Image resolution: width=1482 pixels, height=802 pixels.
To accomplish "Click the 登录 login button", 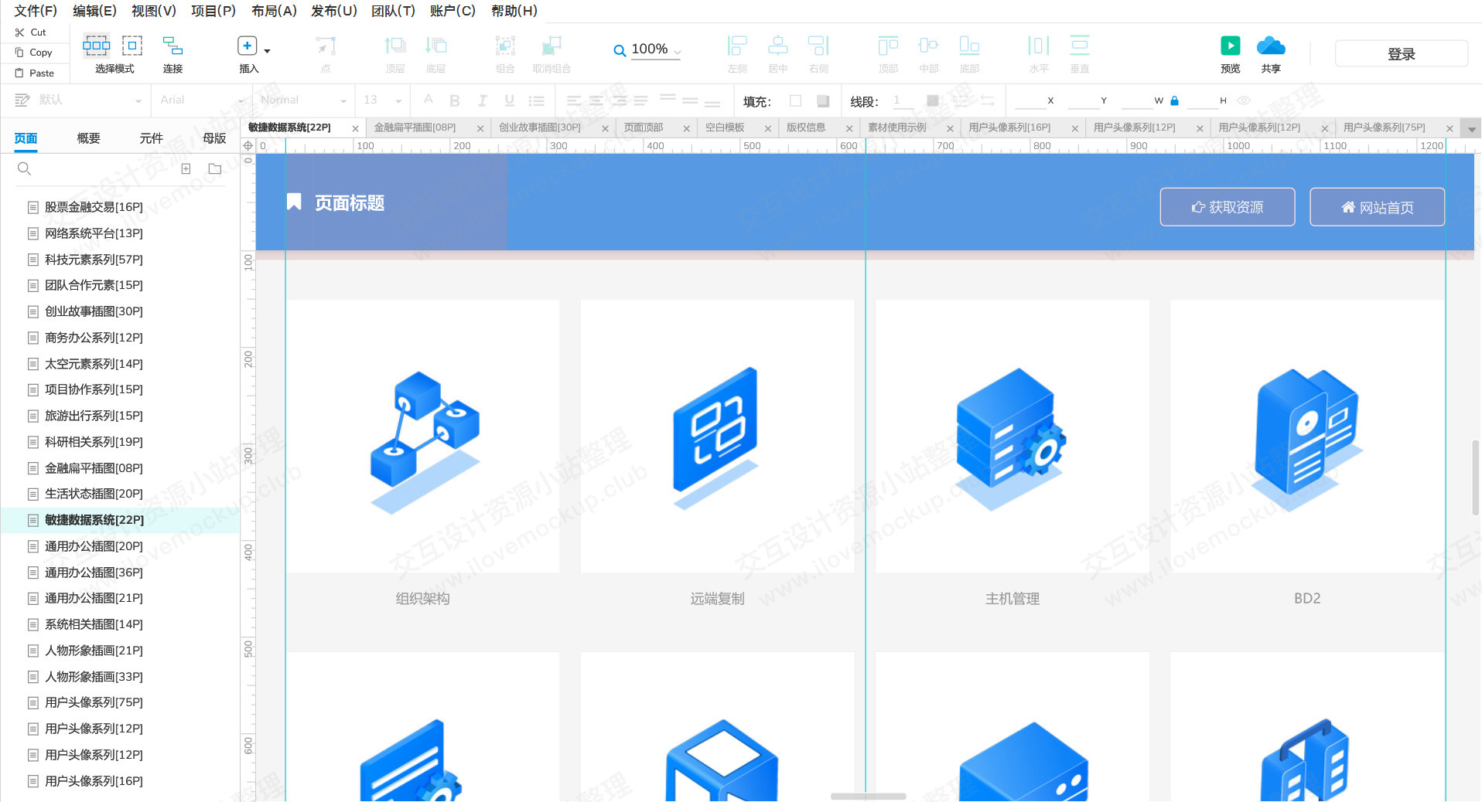I will pyautogui.click(x=1401, y=54).
